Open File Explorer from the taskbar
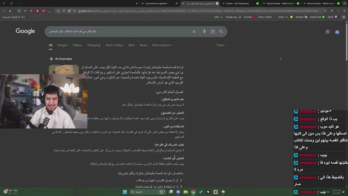 tap(185, 192)
